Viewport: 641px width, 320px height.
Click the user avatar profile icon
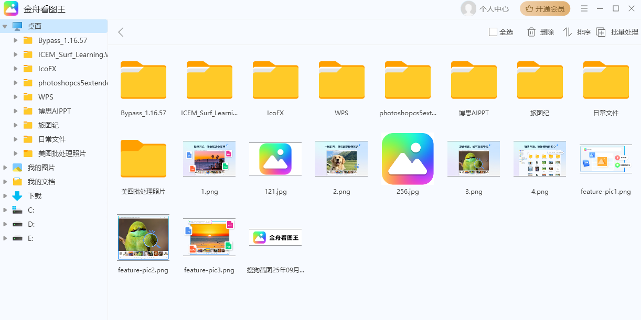click(468, 9)
